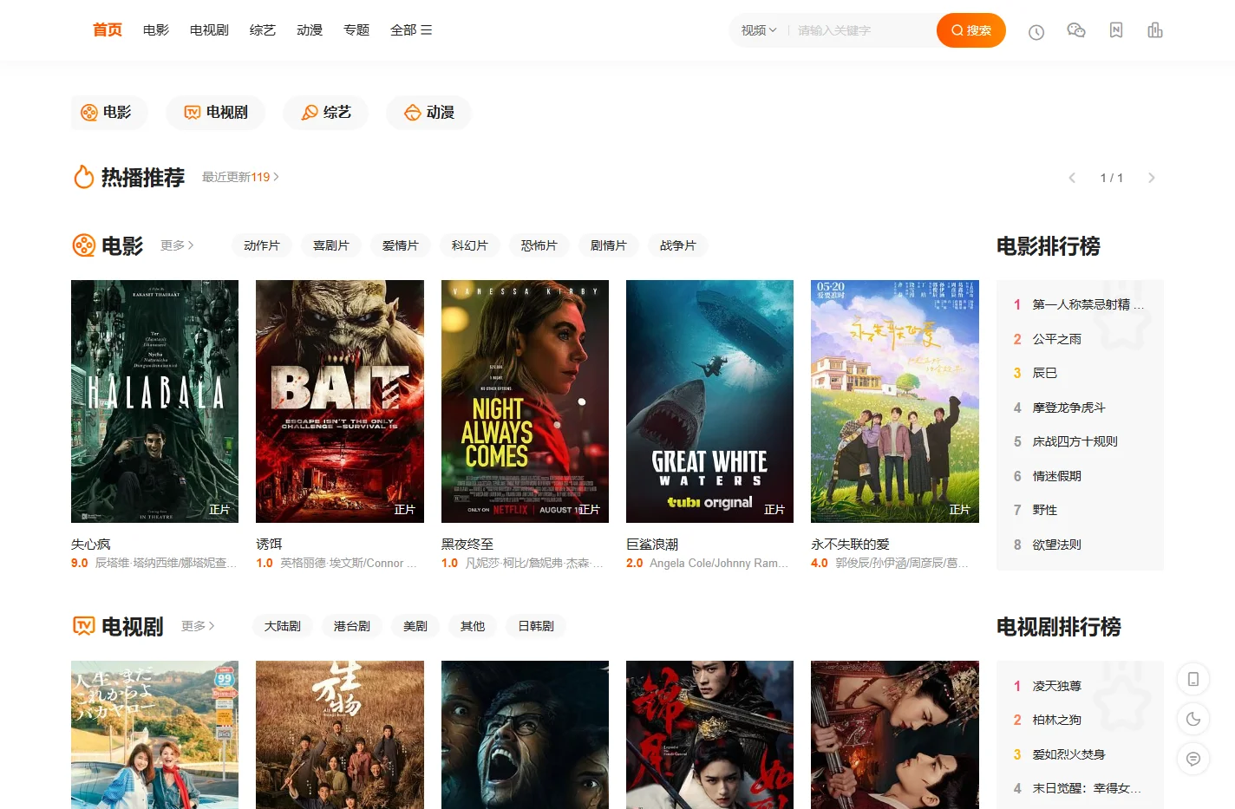Screen dimensions: 1235x809
Task: Open 情迷假期 in movie ranking
Action: pyautogui.click(x=1057, y=476)
